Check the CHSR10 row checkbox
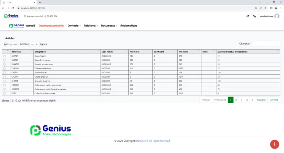284x153 pixels. point(4,81)
